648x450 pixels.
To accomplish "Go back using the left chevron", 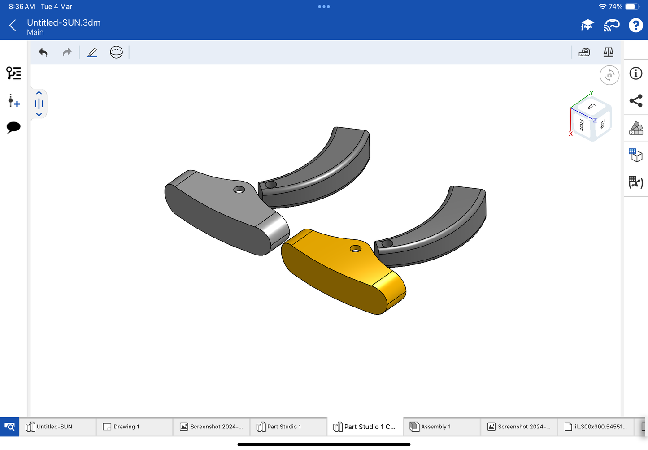I will (x=13, y=26).
